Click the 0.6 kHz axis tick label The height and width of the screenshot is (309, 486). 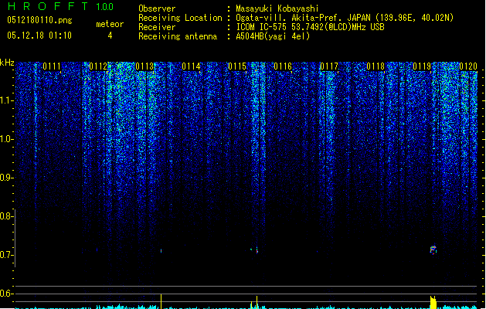click(x=6, y=294)
